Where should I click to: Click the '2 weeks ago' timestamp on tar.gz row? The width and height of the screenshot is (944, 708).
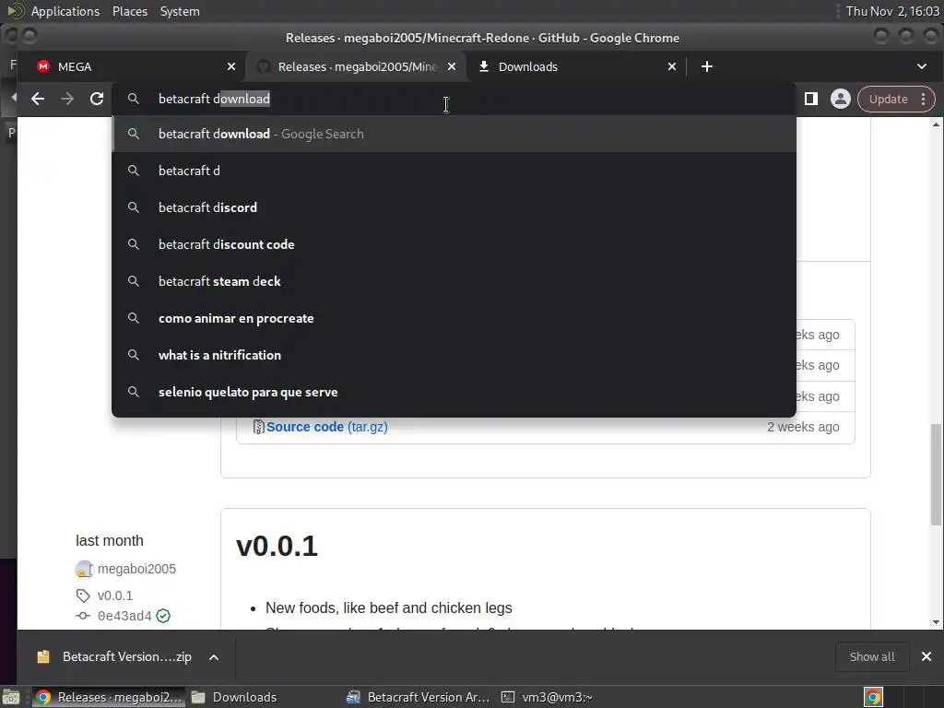pyautogui.click(x=803, y=427)
